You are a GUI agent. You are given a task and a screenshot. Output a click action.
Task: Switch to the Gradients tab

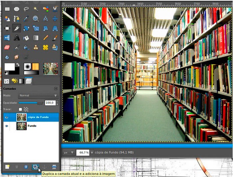pos(21,81)
